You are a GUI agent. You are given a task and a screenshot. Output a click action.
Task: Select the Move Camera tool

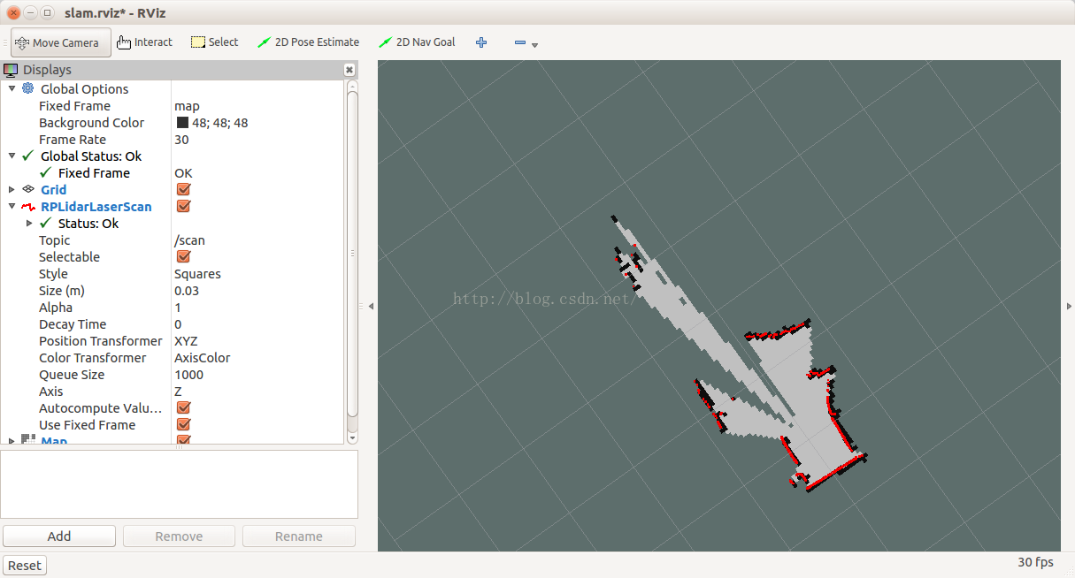(61, 42)
